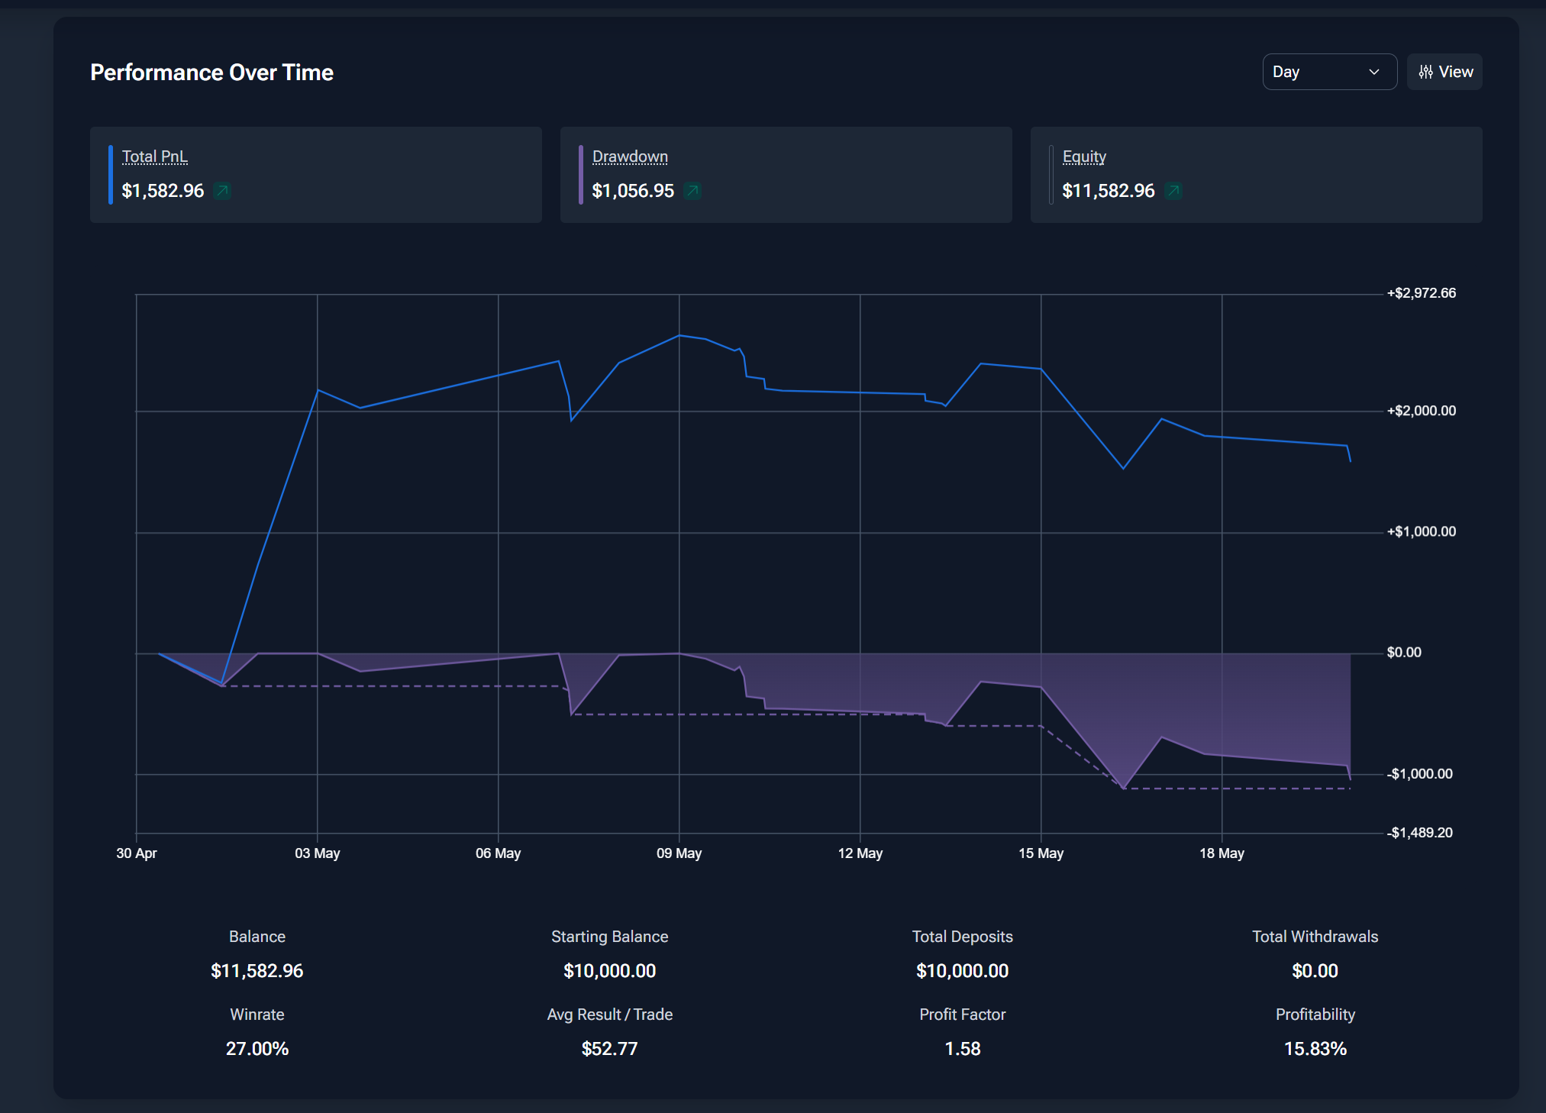Screen dimensions: 1546x1113
Task: Click the 18 May x-axis label
Action: [x=1222, y=853]
